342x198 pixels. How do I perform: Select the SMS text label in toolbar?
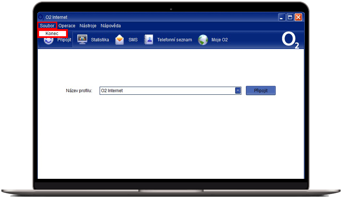(x=133, y=40)
